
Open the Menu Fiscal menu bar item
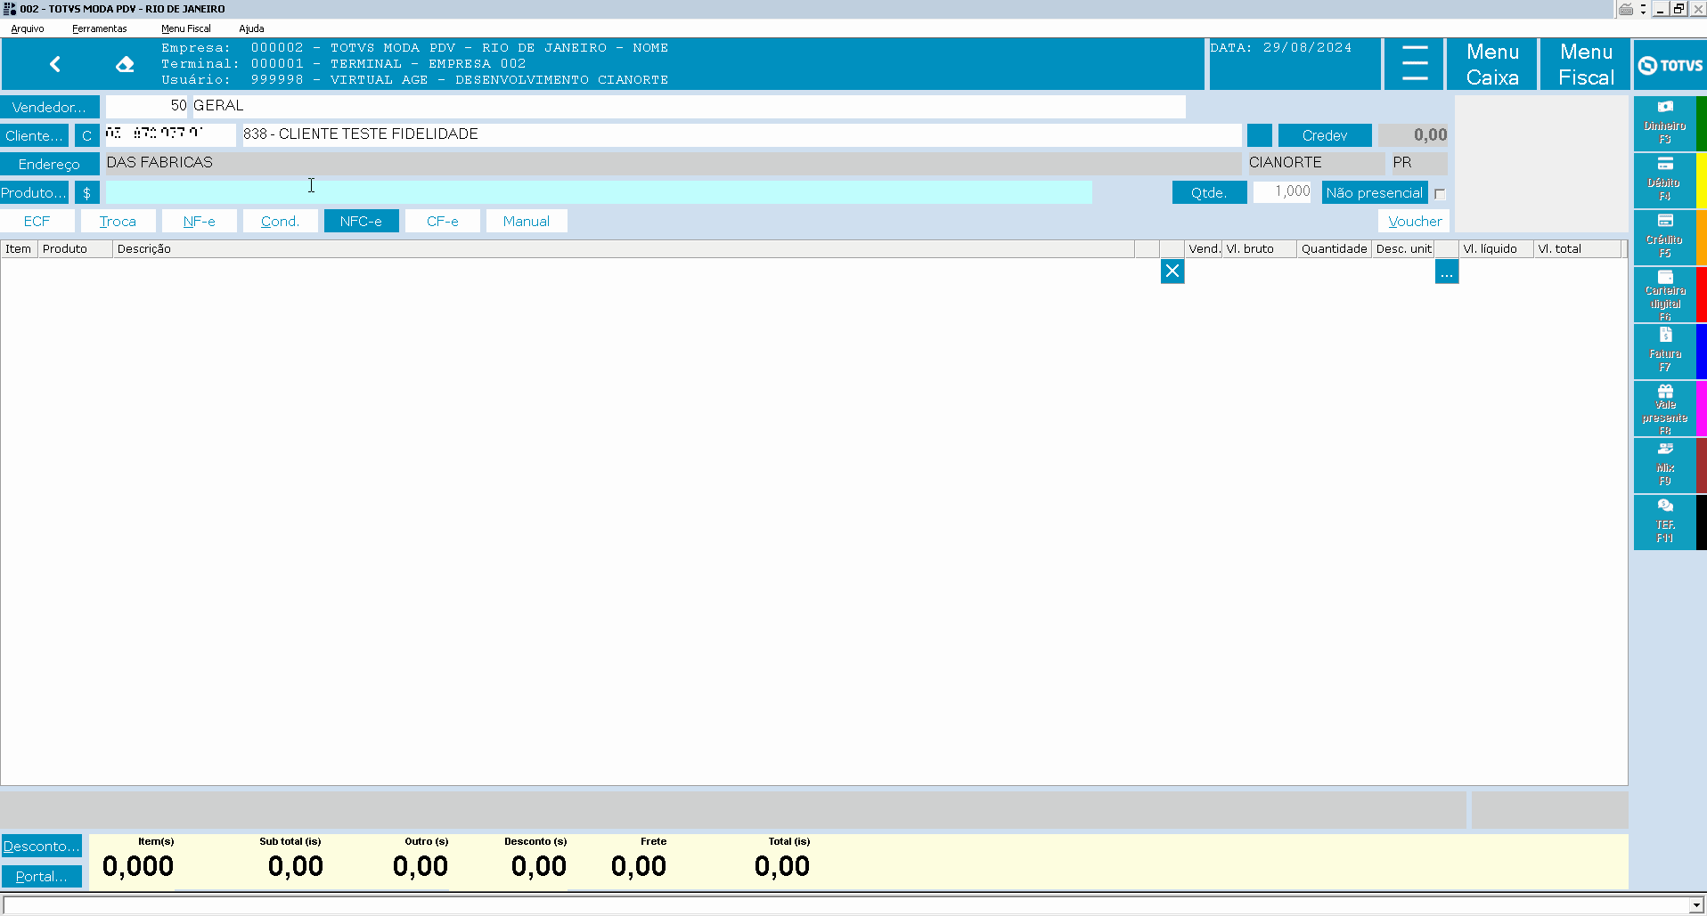coord(186,28)
